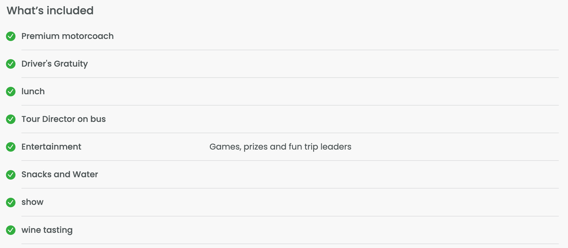Click the divider line below wine tasting
The height and width of the screenshot is (248, 568).
(290, 244)
